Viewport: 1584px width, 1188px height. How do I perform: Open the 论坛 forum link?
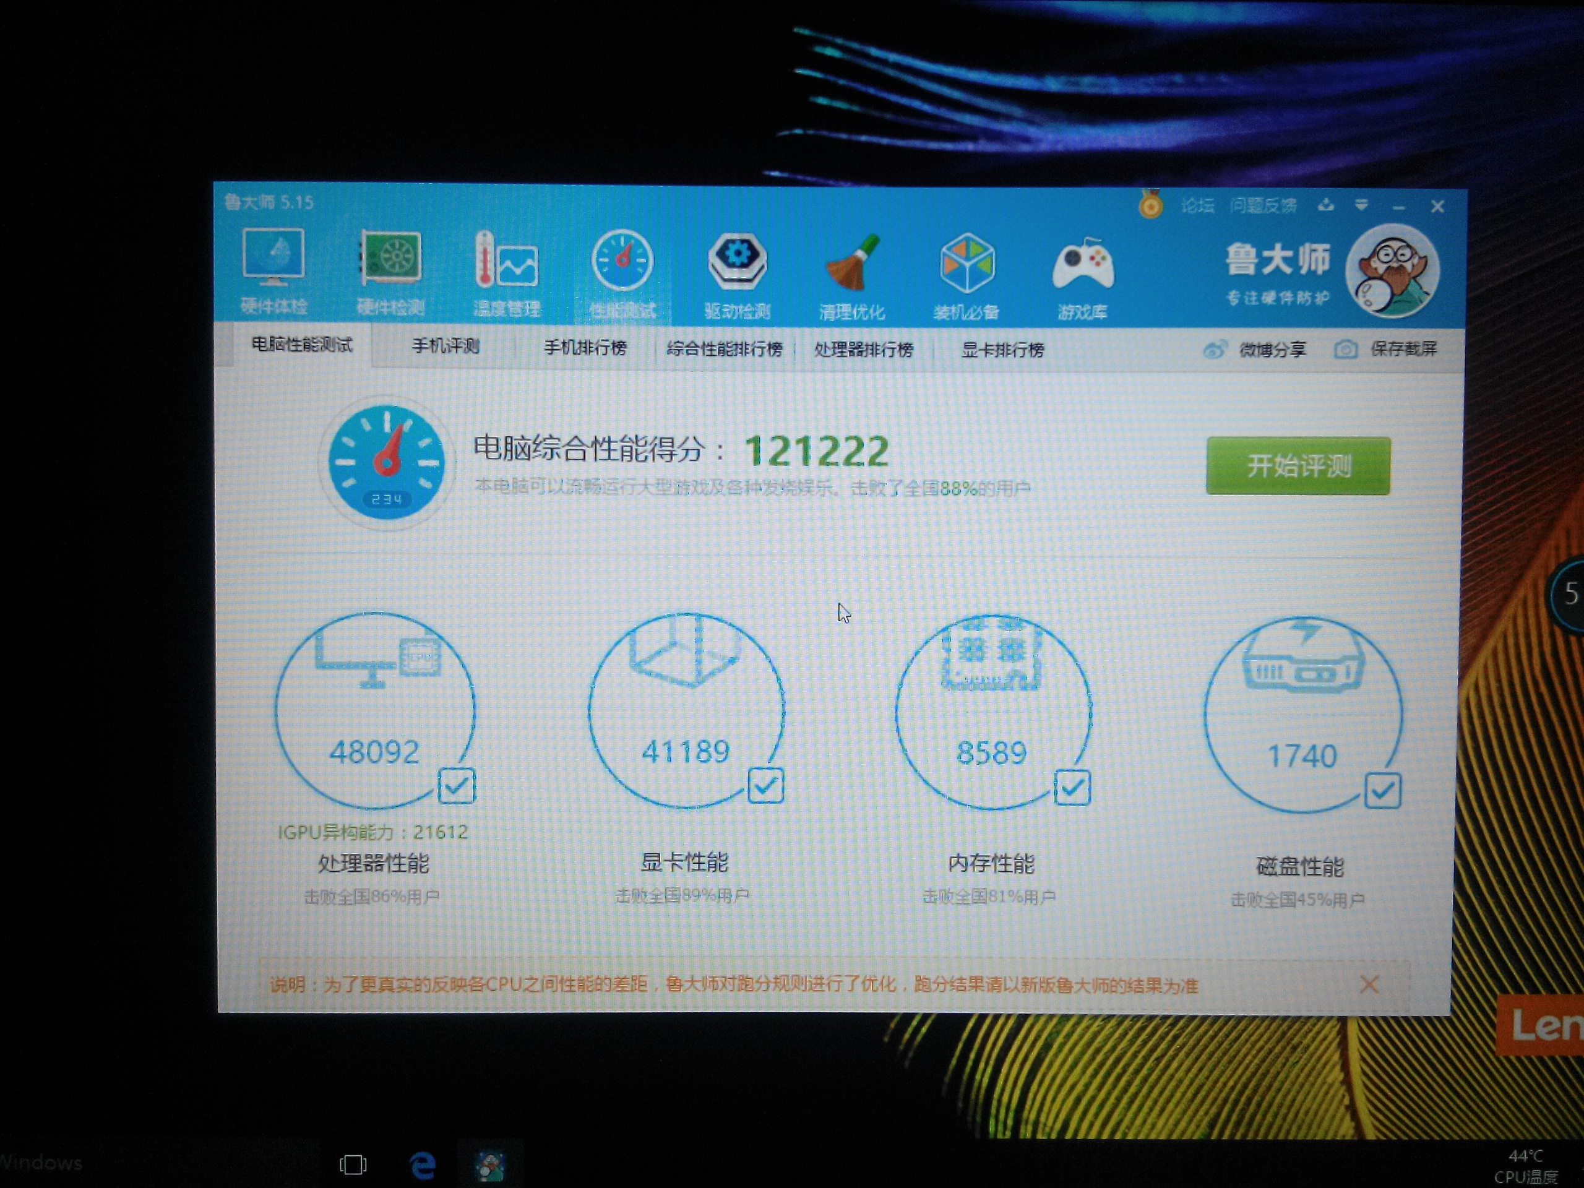click(1197, 206)
